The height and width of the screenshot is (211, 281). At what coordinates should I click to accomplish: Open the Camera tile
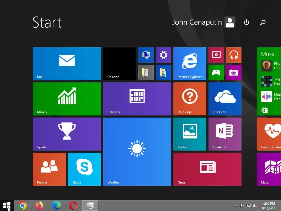coord(234,73)
